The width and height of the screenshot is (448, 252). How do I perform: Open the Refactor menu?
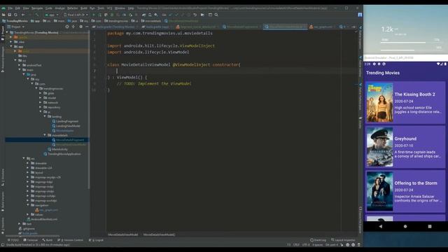coord(73,8)
